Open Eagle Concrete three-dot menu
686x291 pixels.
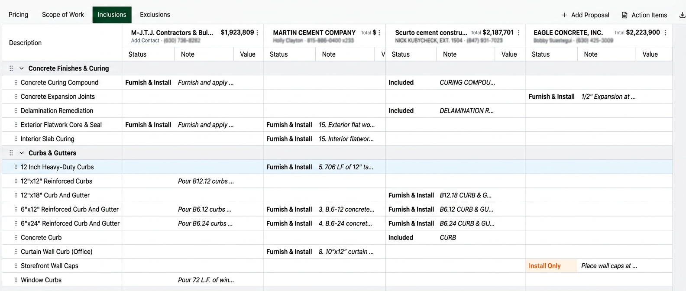click(665, 33)
